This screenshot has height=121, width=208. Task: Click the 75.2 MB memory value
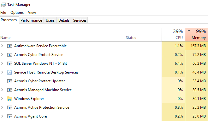(199, 55)
